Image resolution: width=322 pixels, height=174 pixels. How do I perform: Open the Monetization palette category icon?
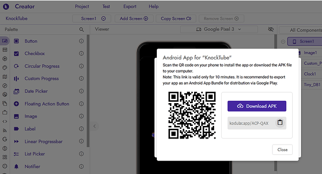click(x=5, y=148)
